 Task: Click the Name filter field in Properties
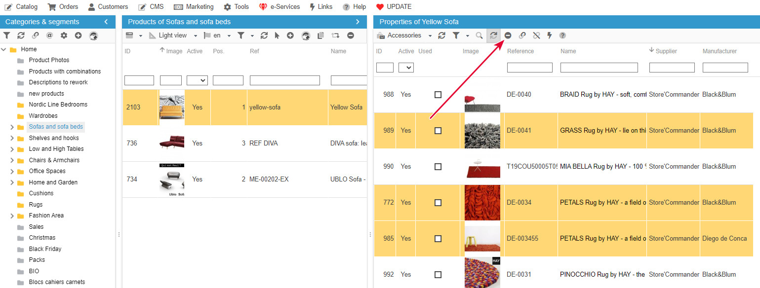tap(599, 68)
